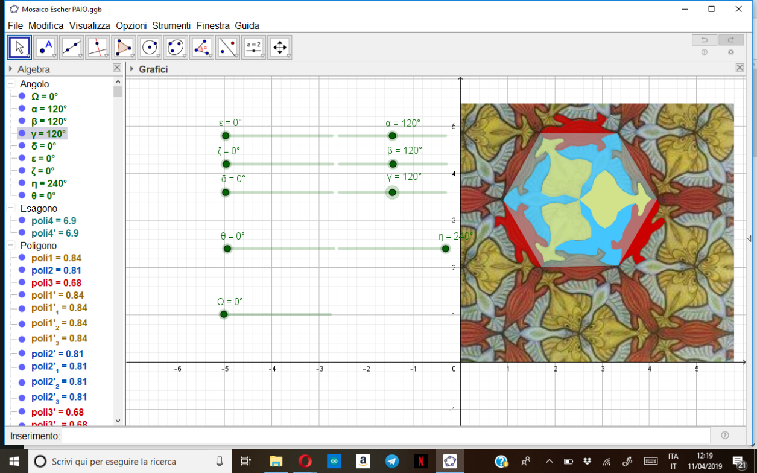Open the File menu

pyautogui.click(x=15, y=25)
